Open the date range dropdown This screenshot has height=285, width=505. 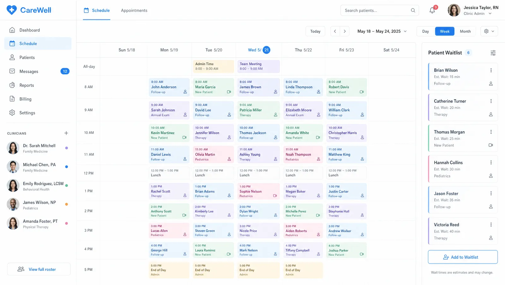coord(382,31)
